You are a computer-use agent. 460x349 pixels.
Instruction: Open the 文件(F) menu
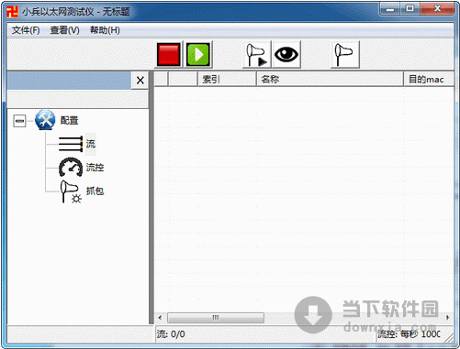(x=26, y=30)
